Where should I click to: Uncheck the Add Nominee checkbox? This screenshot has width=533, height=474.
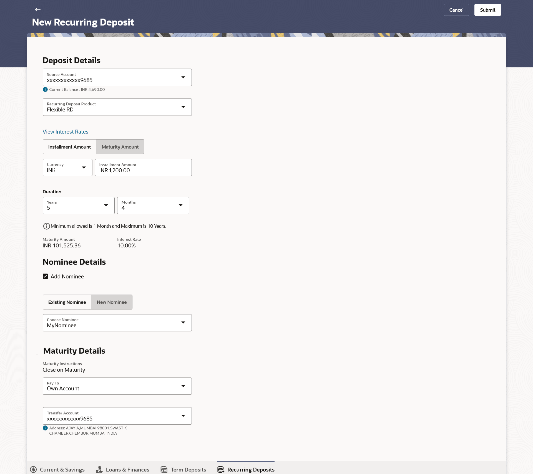click(x=45, y=277)
